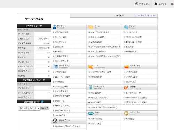This screenshot has width=174, height=130.
Task: Click the Mail envelope icon
Action: [x=90, y=27]
